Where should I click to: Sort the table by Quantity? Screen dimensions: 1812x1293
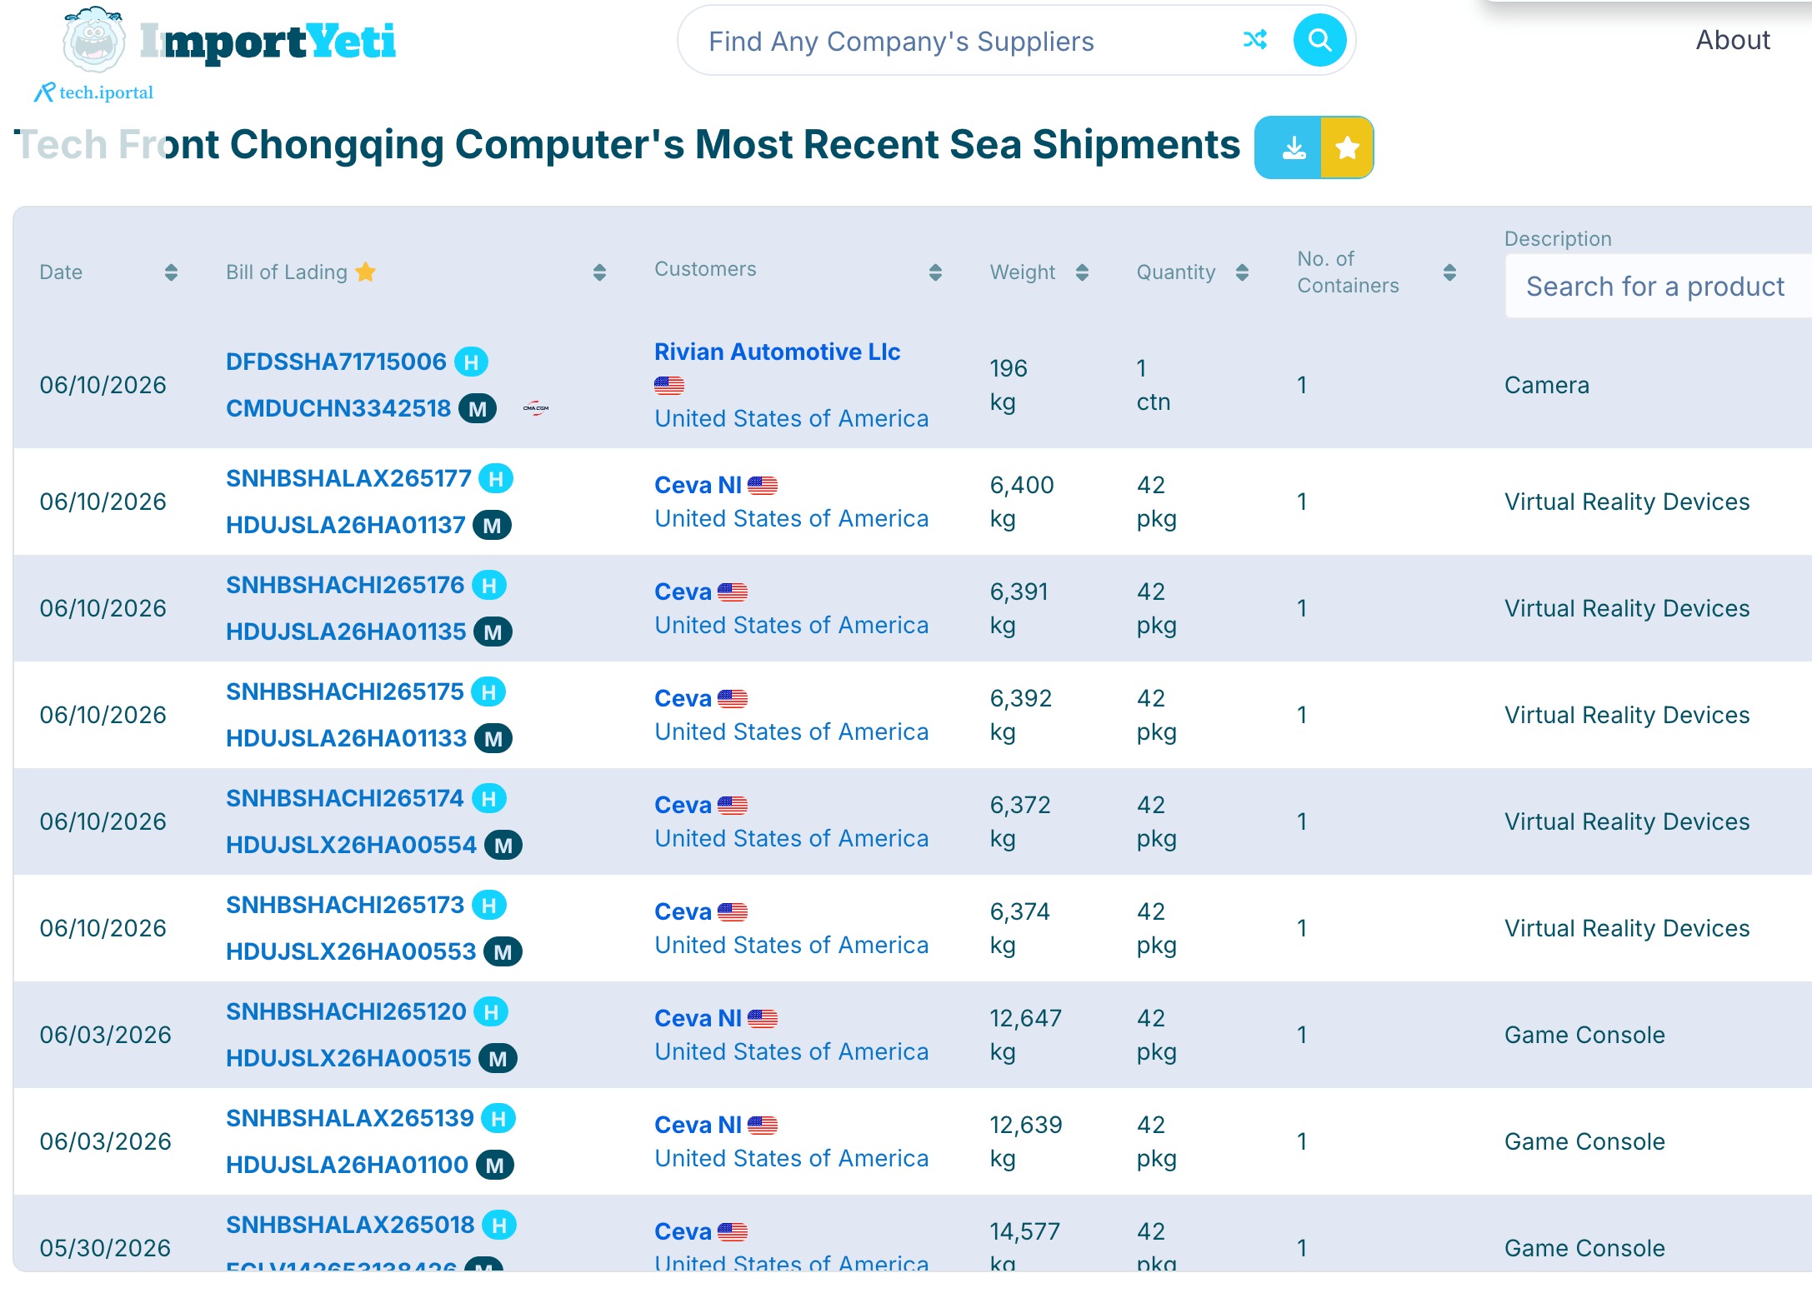1242,272
